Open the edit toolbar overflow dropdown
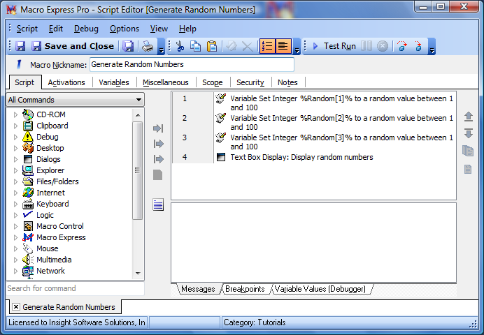 pyautogui.click(x=297, y=47)
